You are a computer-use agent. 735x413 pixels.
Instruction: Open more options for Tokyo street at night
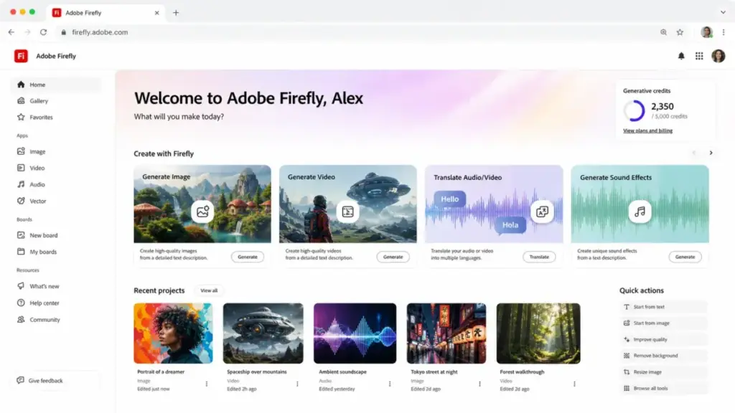pyautogui.click(x=479, y=384)
